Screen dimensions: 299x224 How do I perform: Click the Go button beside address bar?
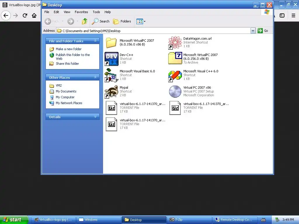263,31
